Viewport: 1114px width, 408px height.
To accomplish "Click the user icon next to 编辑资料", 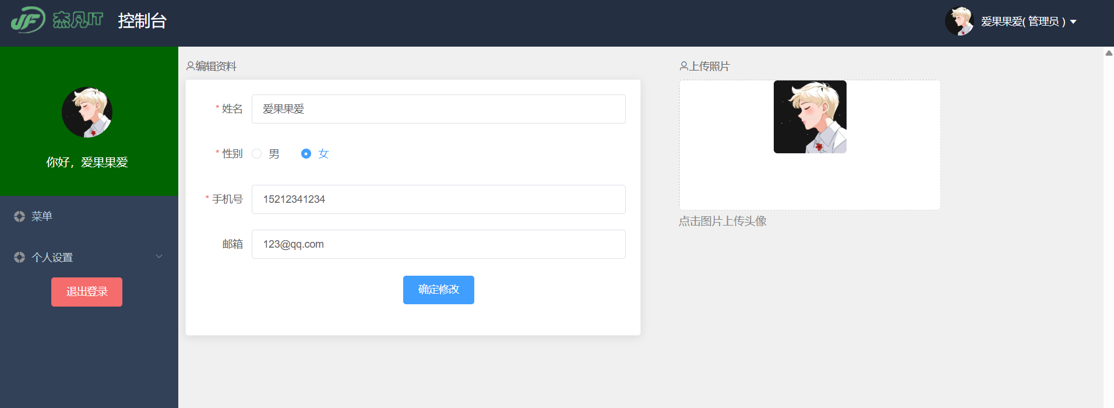I will [190, 66].
